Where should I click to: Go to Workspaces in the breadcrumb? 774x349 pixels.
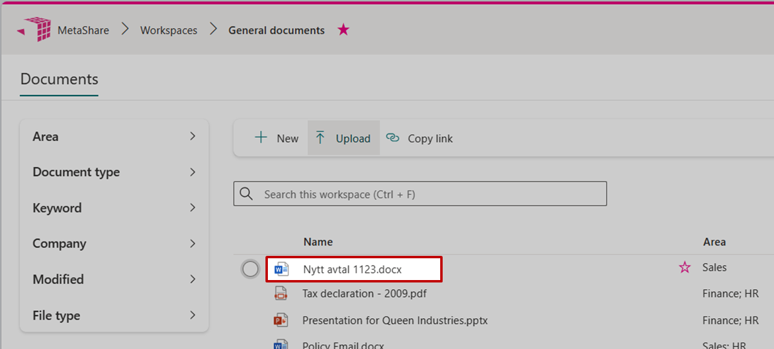pyautogui.click(x=169, y=30)
